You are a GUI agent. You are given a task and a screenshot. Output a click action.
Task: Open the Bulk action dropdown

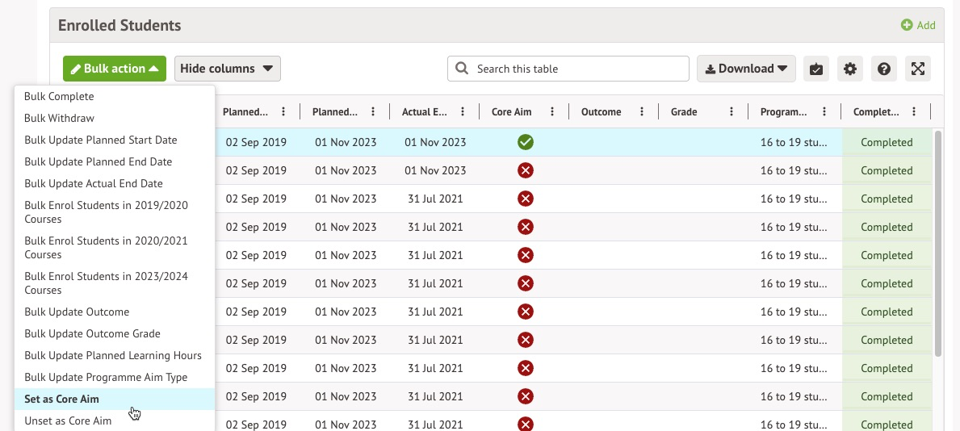tap(115, 69)
